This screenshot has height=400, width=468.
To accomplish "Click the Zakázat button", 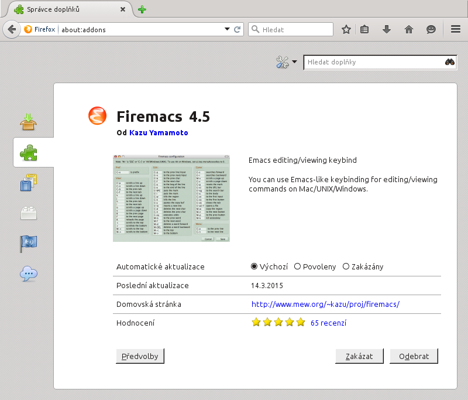I will [359, 356].
